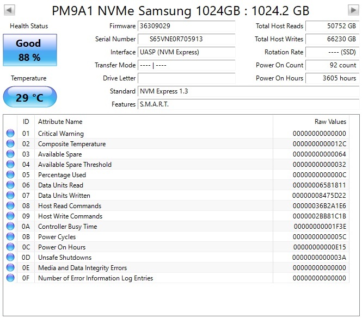Click raw value 00000036B2A1E6
This screenshot has width=362, height=319.
(320, 206)
